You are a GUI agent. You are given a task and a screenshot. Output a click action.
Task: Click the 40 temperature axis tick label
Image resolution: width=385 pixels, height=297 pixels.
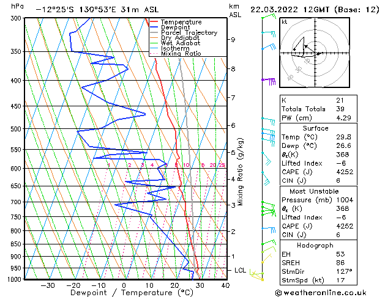coord(225,285)
